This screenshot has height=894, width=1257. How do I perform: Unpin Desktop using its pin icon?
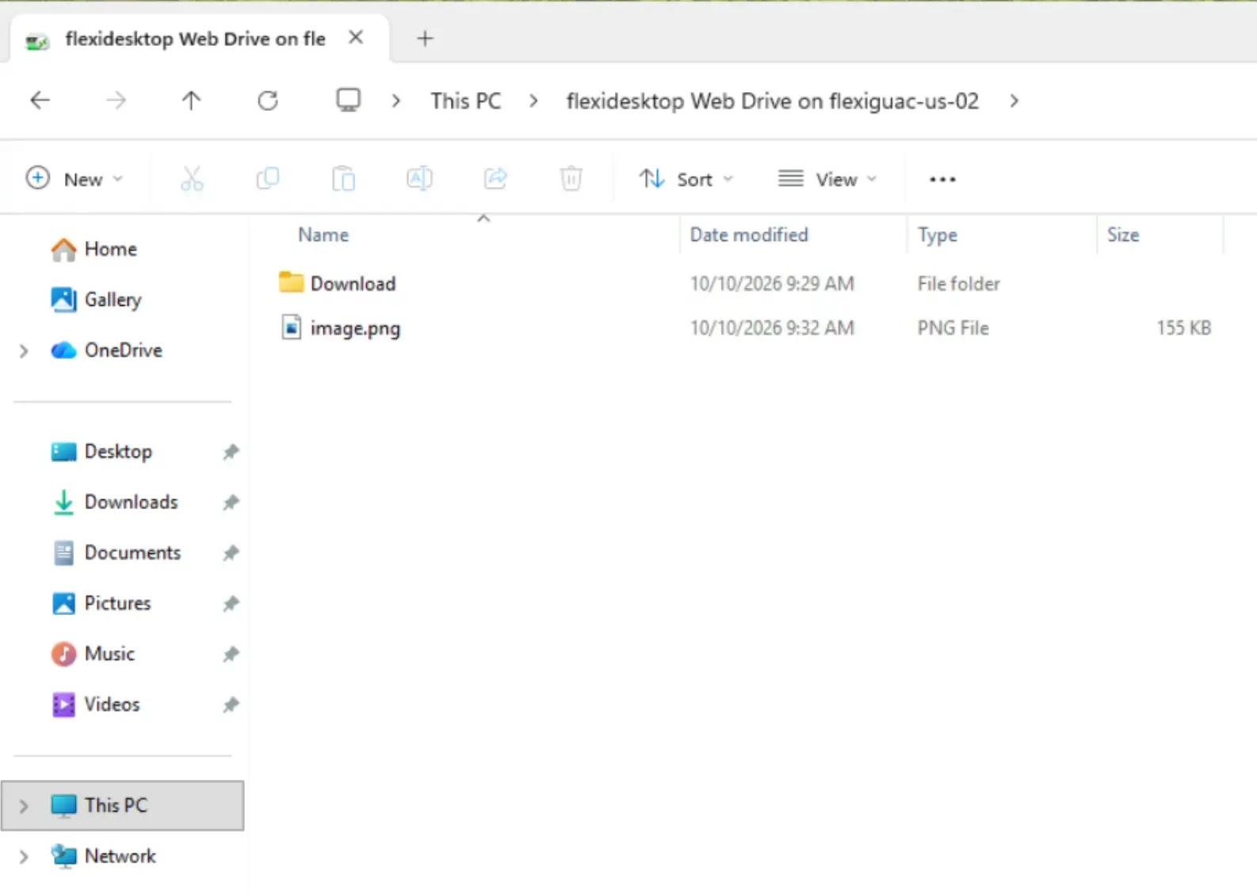point(231,452)
